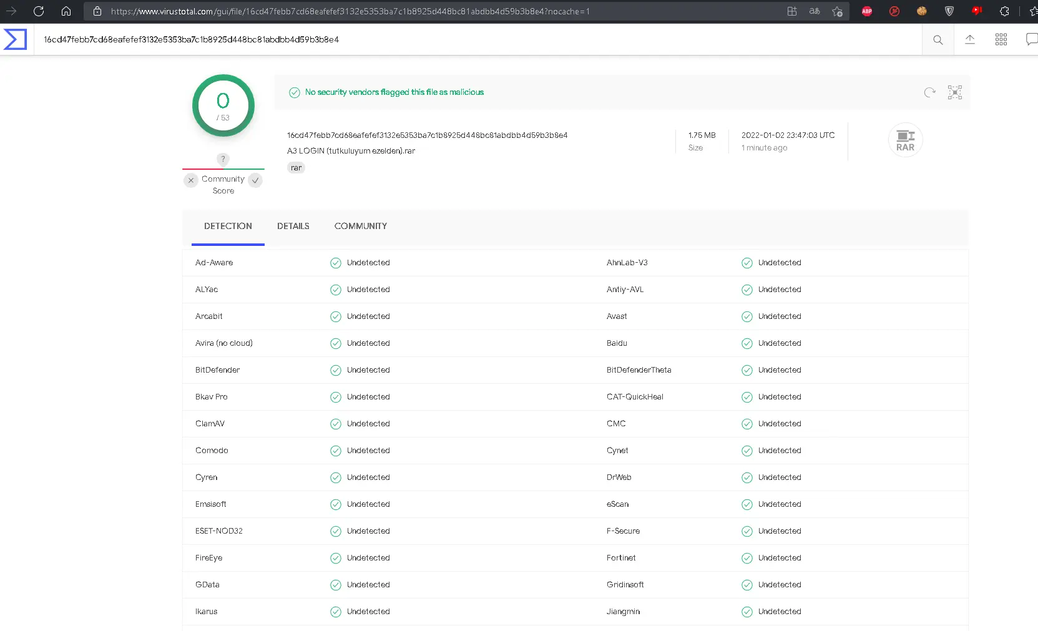Switch to the DETECTION tab
Image resolution: width=1038 pixels, height=631 pixels.
point(228,226)
